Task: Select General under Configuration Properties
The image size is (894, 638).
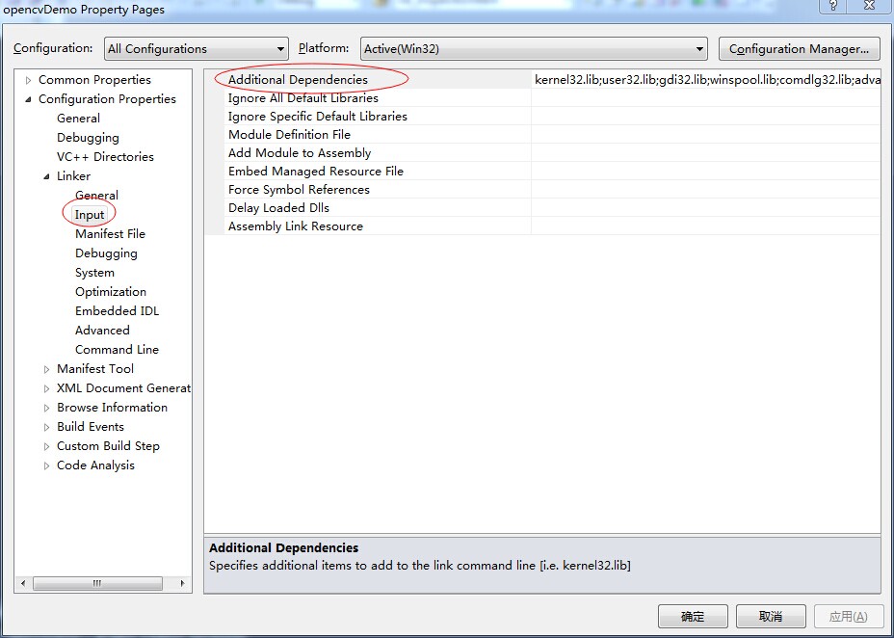Action: [79, 118]
